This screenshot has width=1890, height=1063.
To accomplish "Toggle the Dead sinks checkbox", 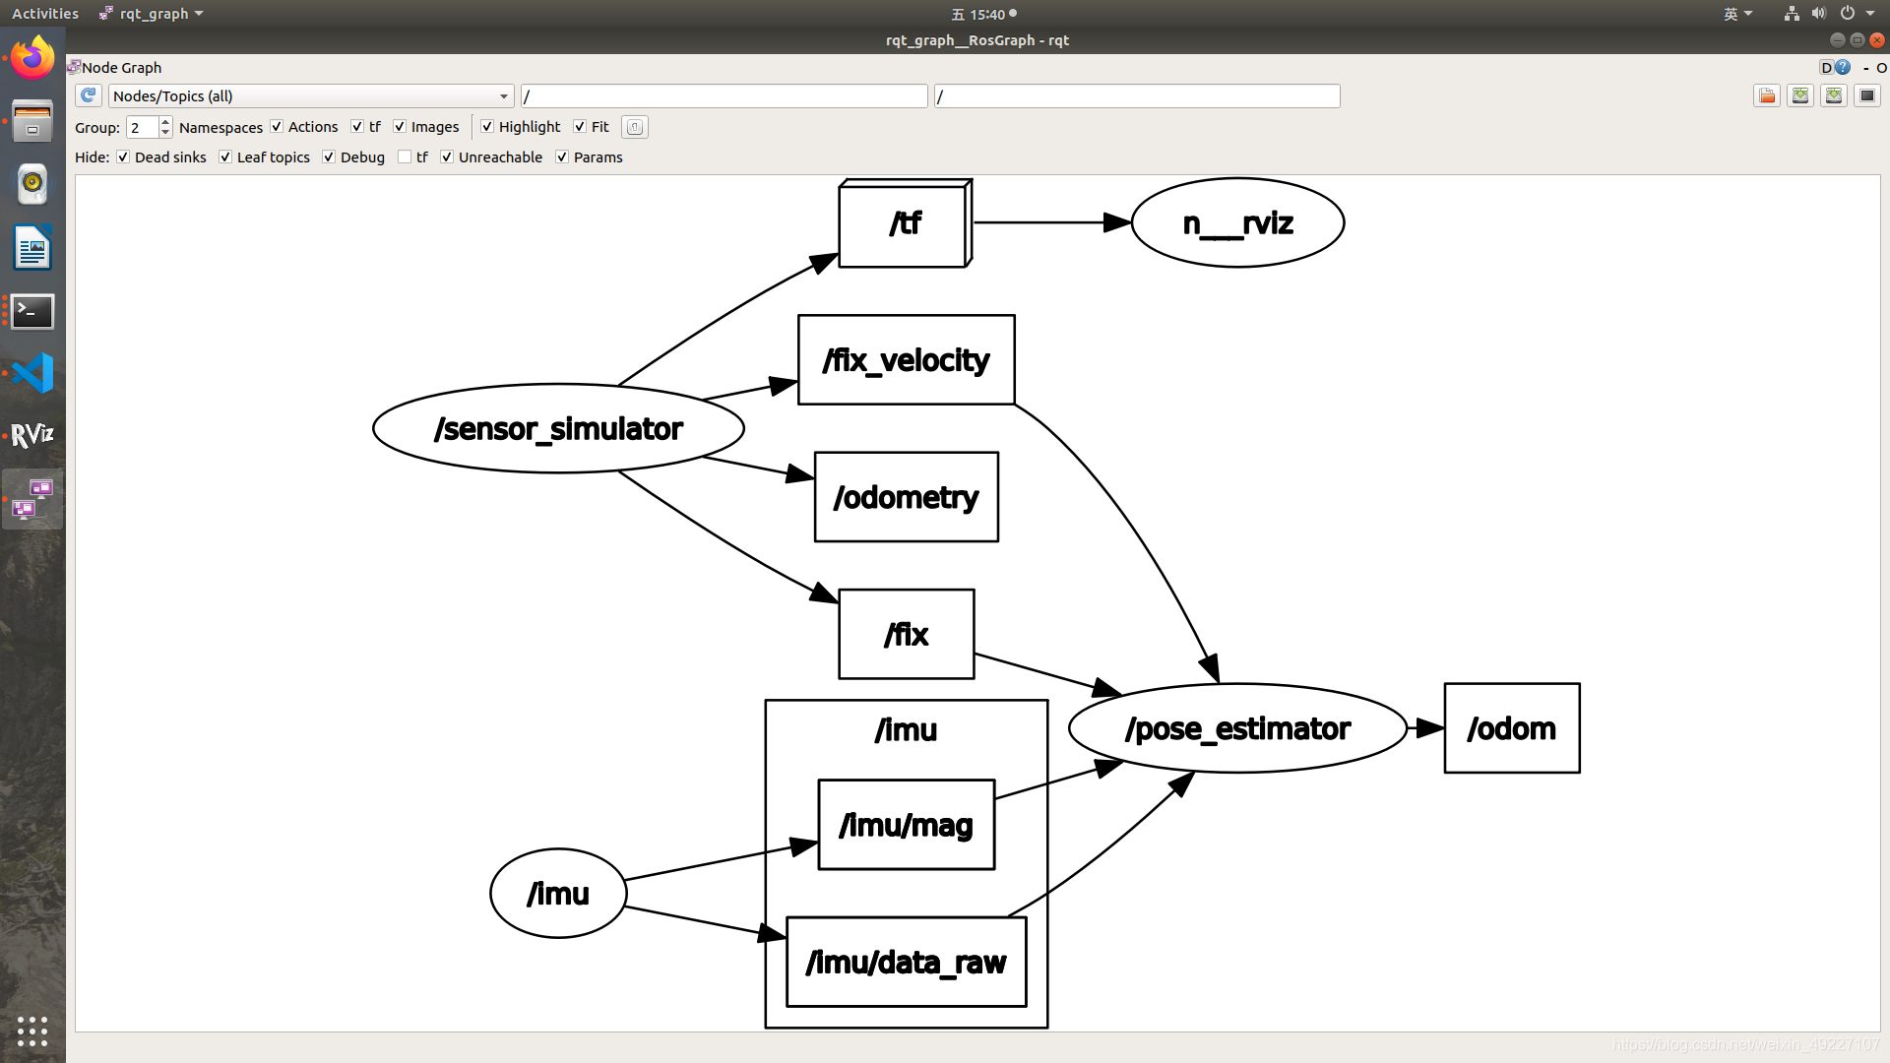I will click(123, 157).
